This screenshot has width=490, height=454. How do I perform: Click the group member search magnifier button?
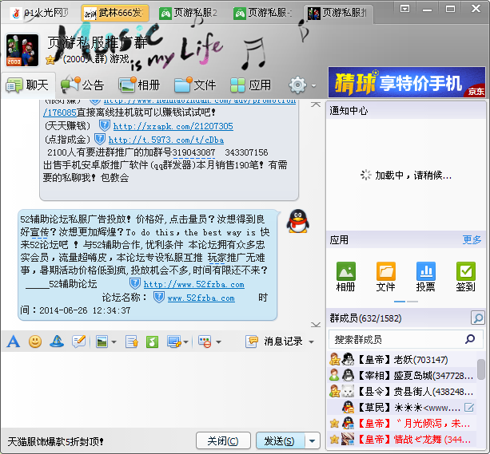pos(477,318)
